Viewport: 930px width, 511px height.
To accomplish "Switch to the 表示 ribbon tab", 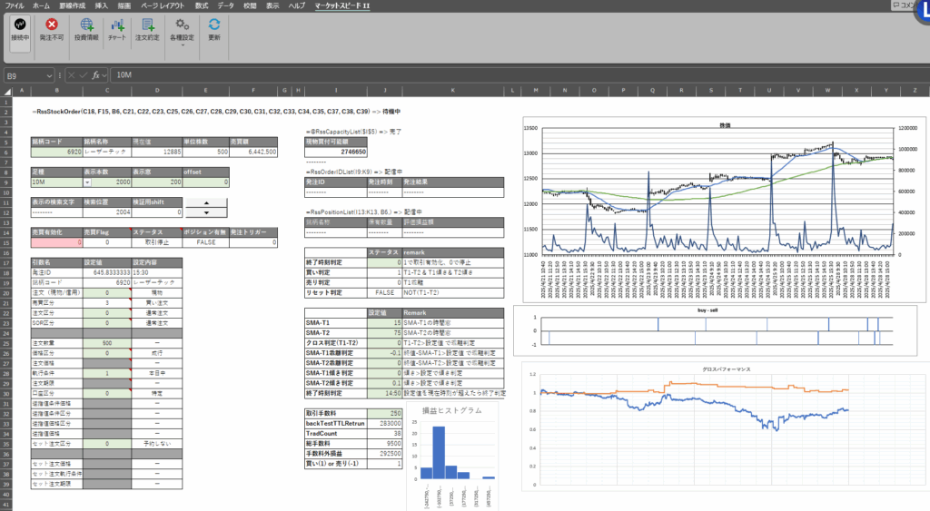I will point(272,5).
